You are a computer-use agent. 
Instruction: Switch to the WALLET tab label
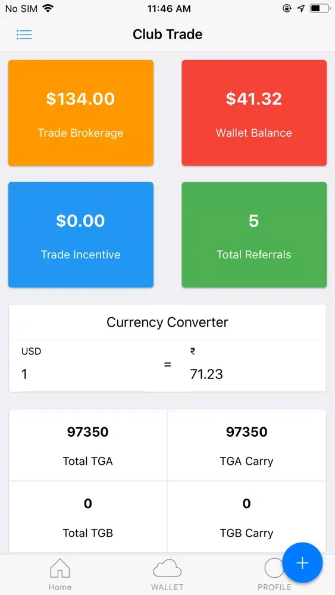click(167, 587)
